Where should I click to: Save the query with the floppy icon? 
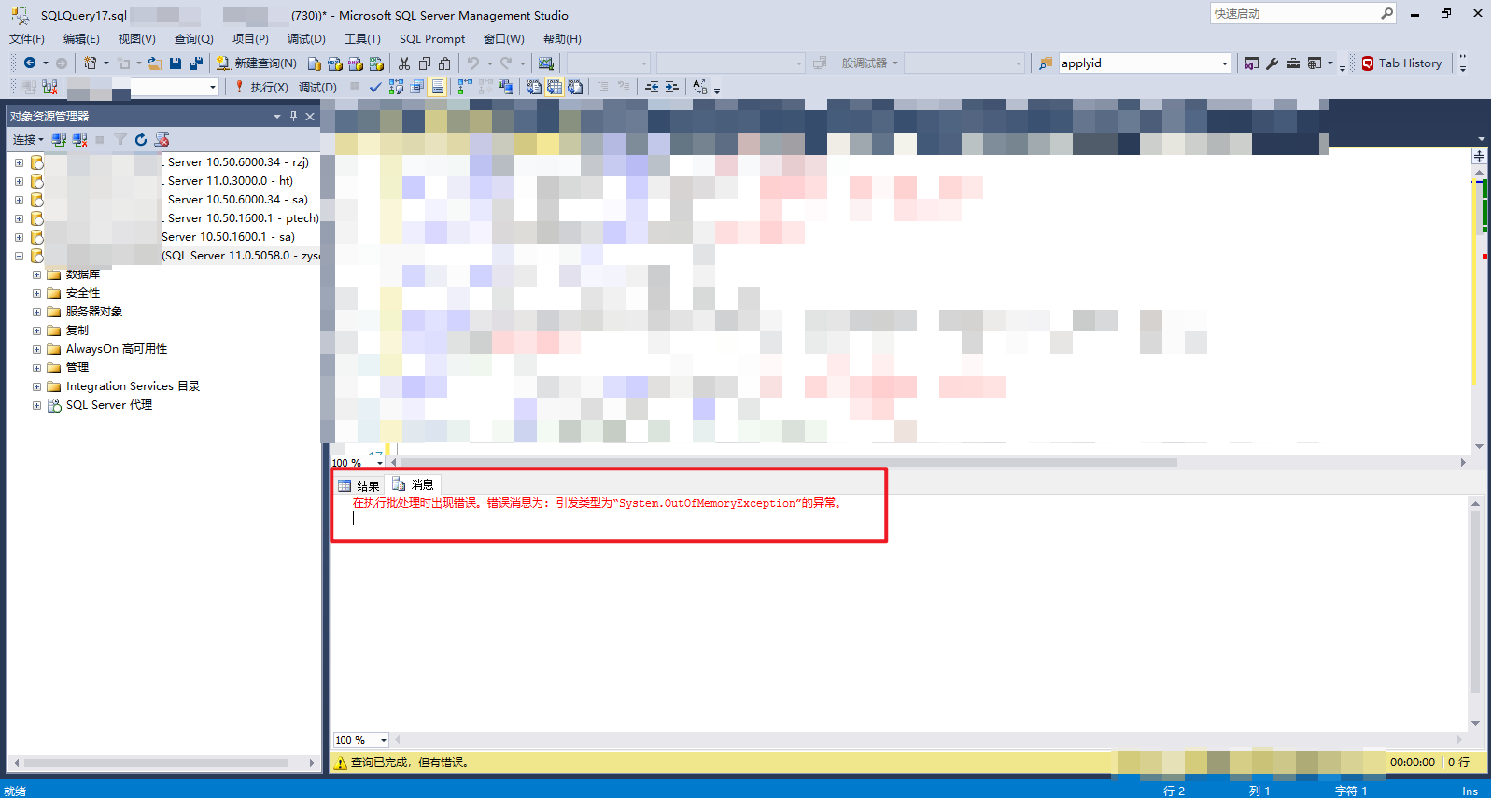click(x=176, y=63)
